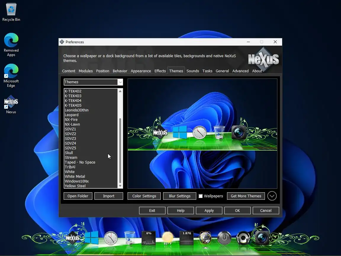This screenshot has height=256, width=341.
Task: Click the headphones icon in dock
Action: [x=243, y=238]
